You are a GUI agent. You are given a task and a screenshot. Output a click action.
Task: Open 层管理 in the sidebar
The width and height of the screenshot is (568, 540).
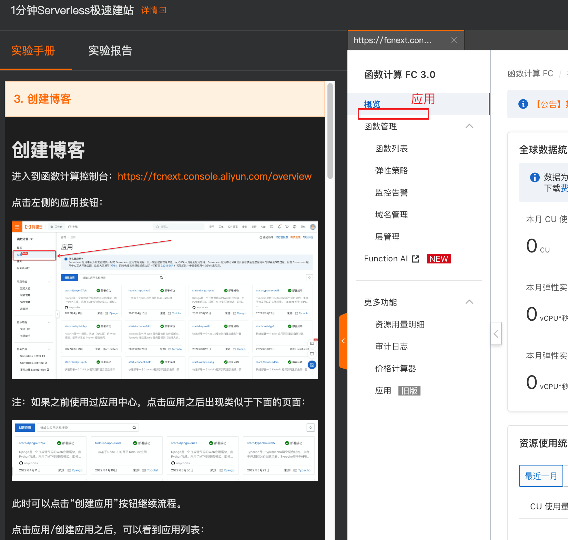(387, 237)
